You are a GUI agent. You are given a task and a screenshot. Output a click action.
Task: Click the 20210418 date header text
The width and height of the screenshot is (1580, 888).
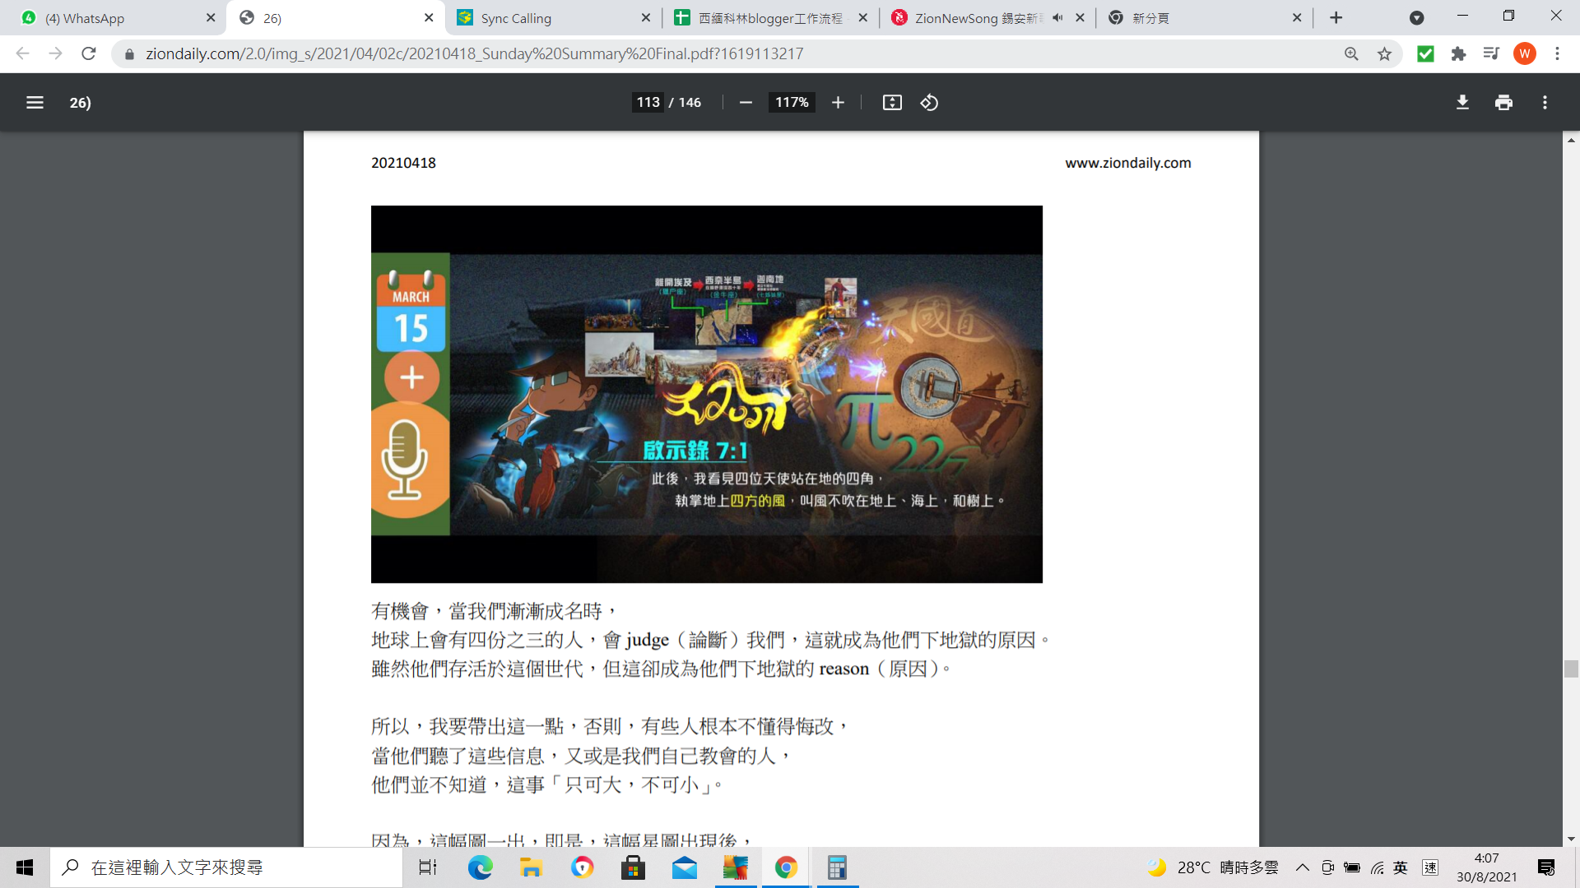coord(403,163)
